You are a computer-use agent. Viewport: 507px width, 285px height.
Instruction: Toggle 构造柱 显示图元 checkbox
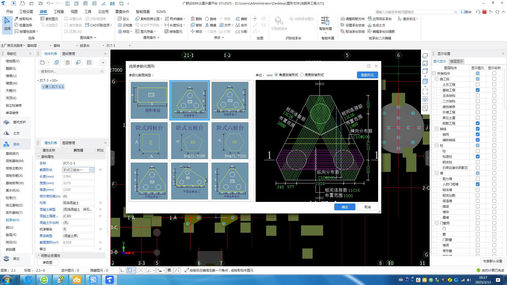pyautogui.click(x=477, y=156)
